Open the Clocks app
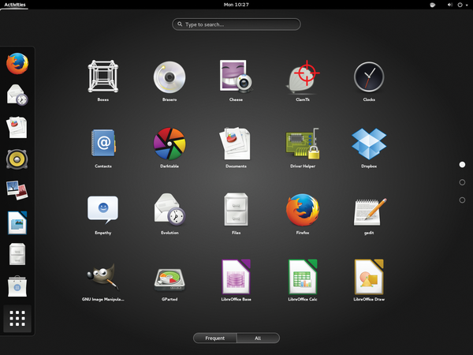Screen dimensions: 473x355 click(x=369, y=77)
